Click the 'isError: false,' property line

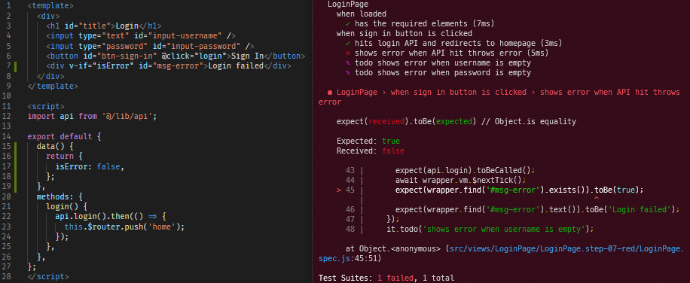[90, 166]
